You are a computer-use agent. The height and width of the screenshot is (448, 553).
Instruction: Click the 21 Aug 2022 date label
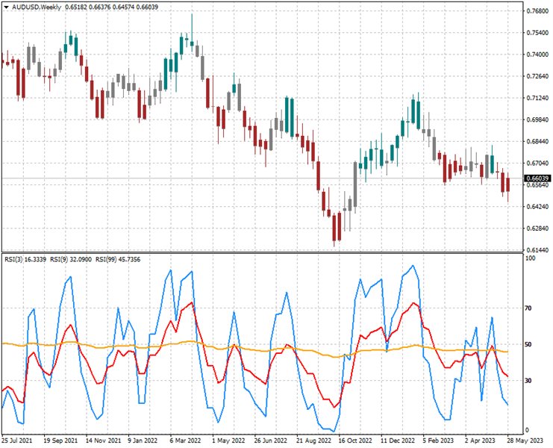coord(313,441)
